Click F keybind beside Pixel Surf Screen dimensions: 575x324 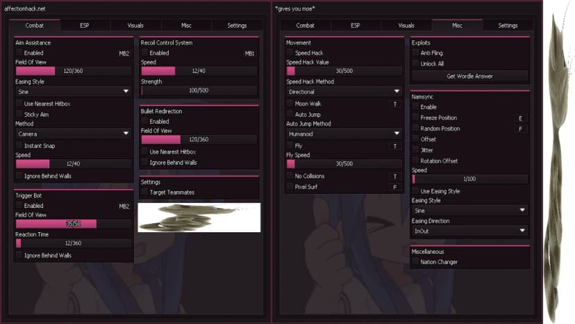[395, 187]
